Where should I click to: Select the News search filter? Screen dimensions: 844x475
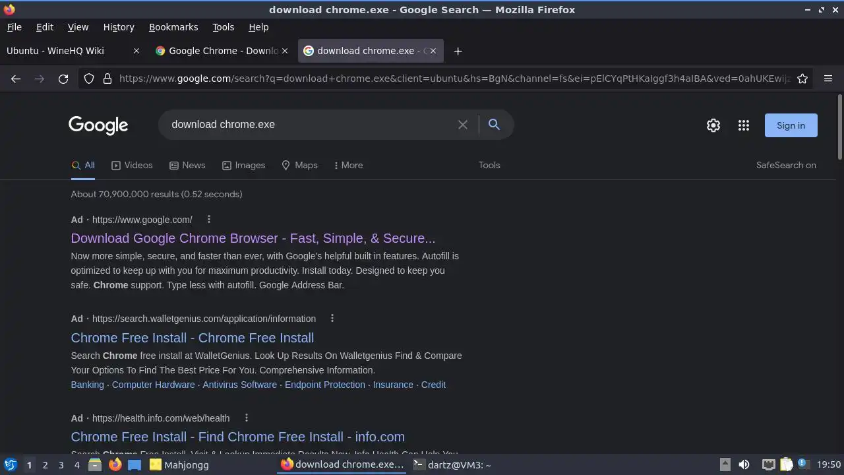(187, 165)
